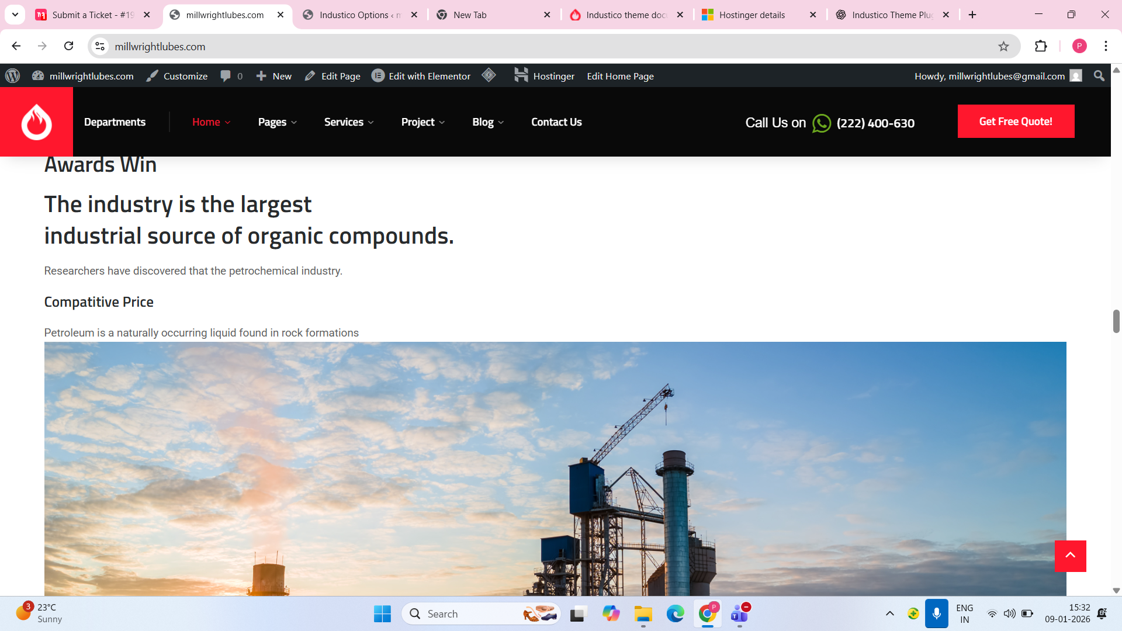Switch to Hostinger details tab
The width and height of the screenshot is (1122, 631).
(752, 15)
